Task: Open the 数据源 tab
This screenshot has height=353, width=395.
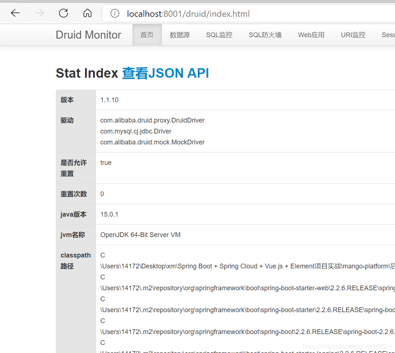Action: click(x=179, y=35)
